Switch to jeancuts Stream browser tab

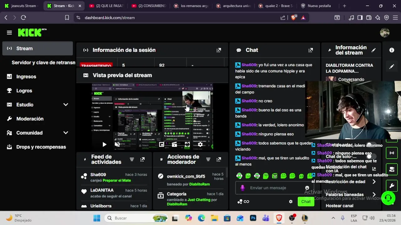(21, 6)
